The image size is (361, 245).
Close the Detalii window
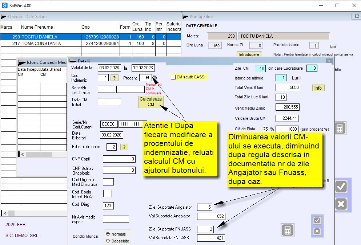(x=329, y=61)
